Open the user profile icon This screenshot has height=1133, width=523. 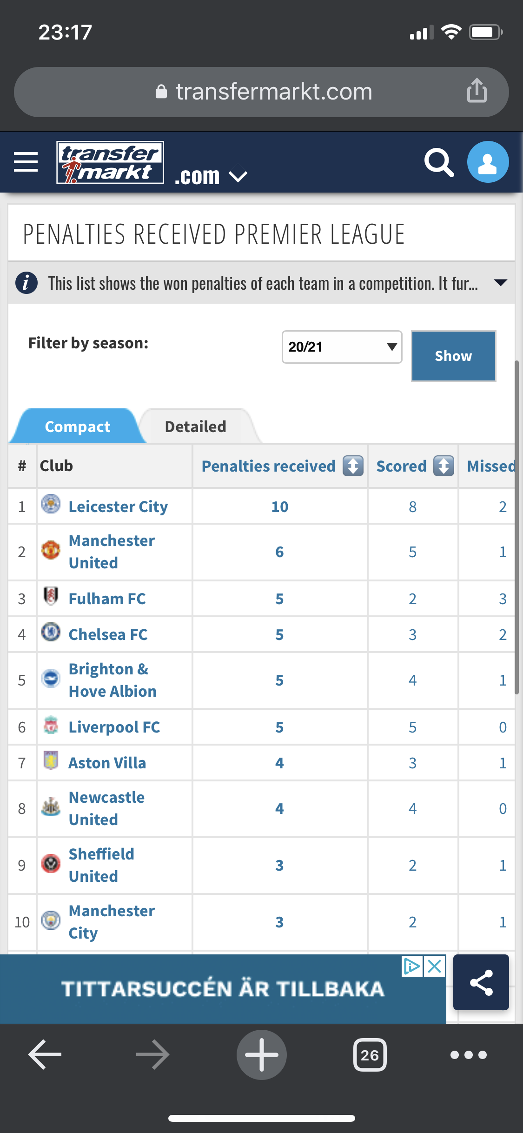[x=488, y=162]
